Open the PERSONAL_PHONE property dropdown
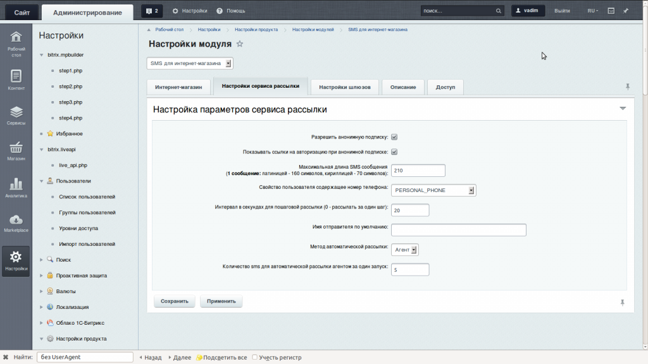 pos(433,190)
